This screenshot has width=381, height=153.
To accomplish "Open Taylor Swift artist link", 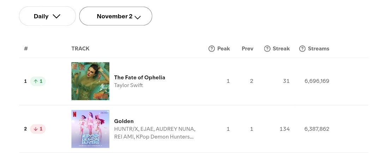I will tap(128, 85).
